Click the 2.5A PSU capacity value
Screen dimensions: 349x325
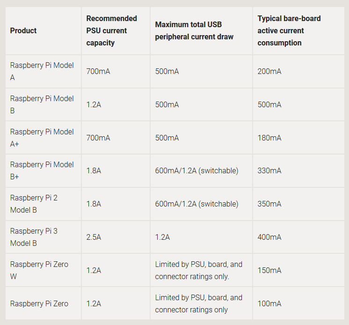[94, 237]
